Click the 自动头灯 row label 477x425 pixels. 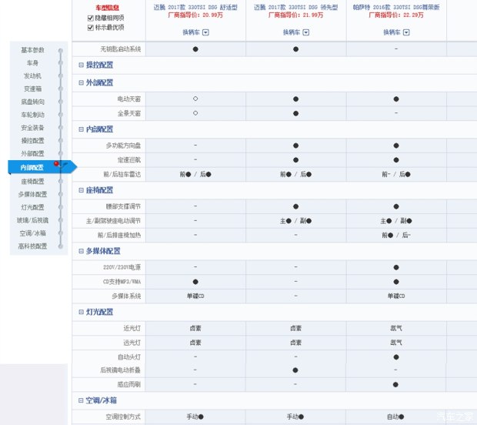tap(129, 356)
